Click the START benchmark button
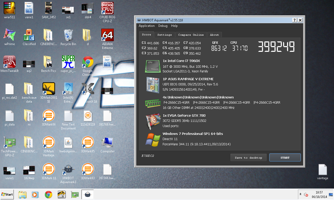334x200 pixels. click(285, 158)
